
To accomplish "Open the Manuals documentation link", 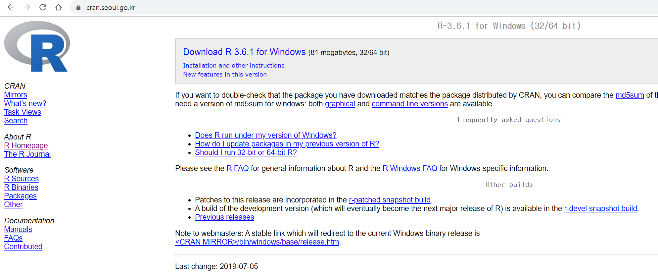I will 18,229.
